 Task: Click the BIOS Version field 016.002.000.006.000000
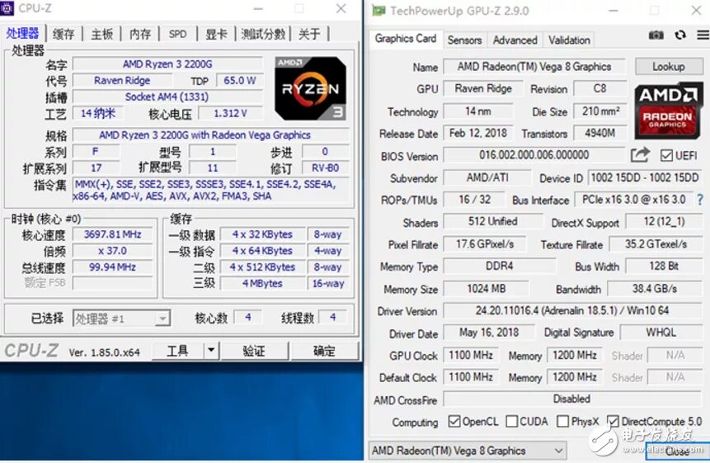[534, 155]
